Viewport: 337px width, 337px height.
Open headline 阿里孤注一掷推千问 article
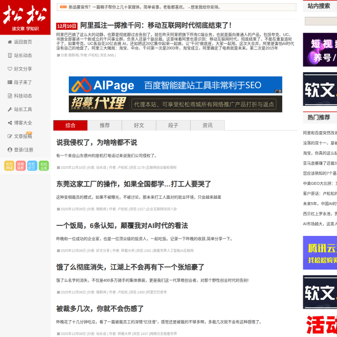point(156,26)
